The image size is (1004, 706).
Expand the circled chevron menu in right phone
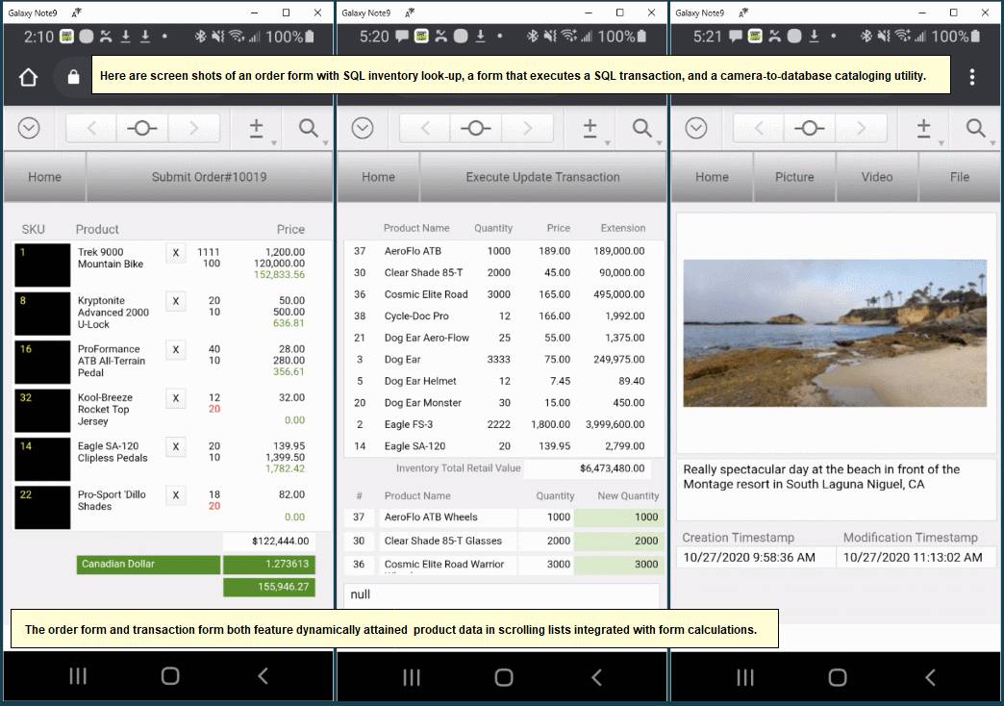pyautogui.click(x=695, y=129)
